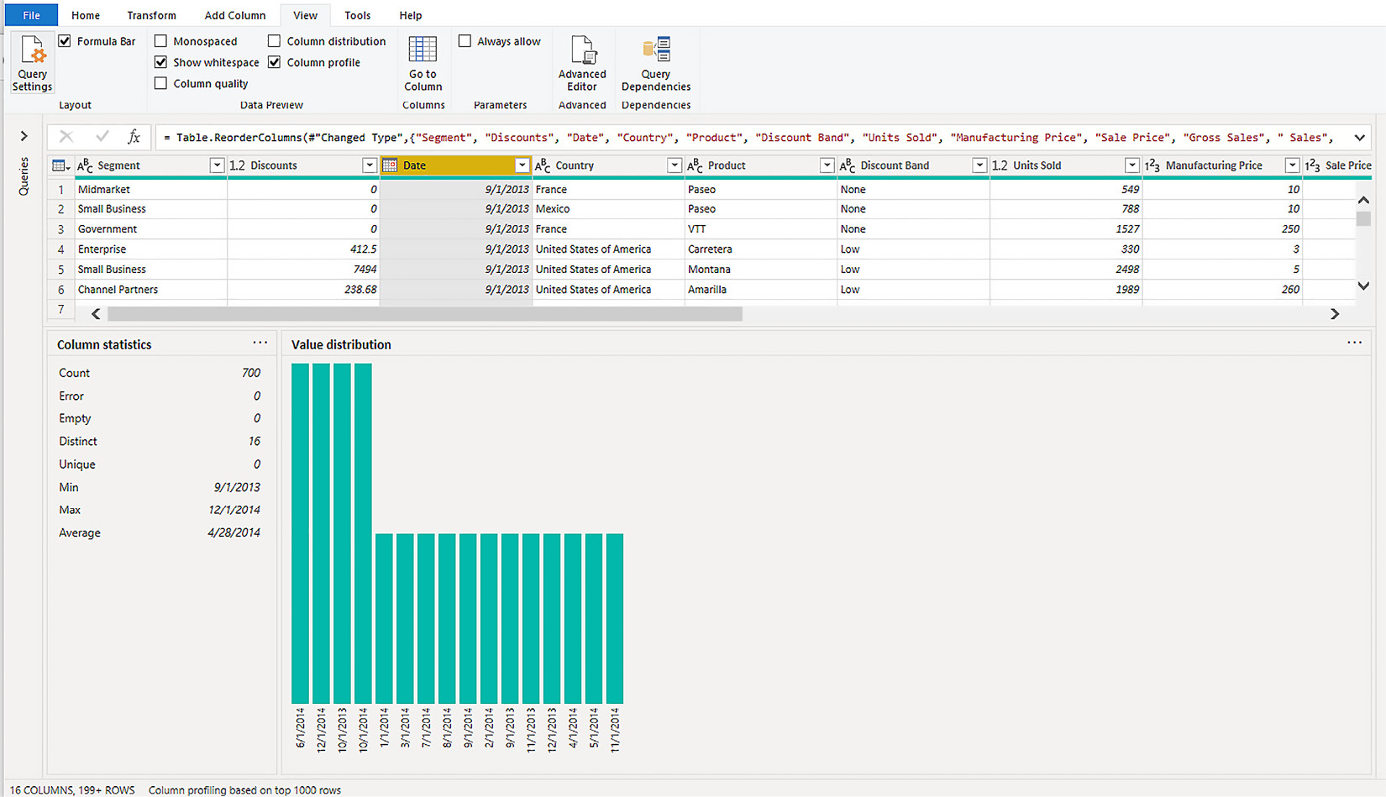This screenshot has height=797, width=1386.
Task: Enable Column distribution checkbox
Action: [275, 41]
